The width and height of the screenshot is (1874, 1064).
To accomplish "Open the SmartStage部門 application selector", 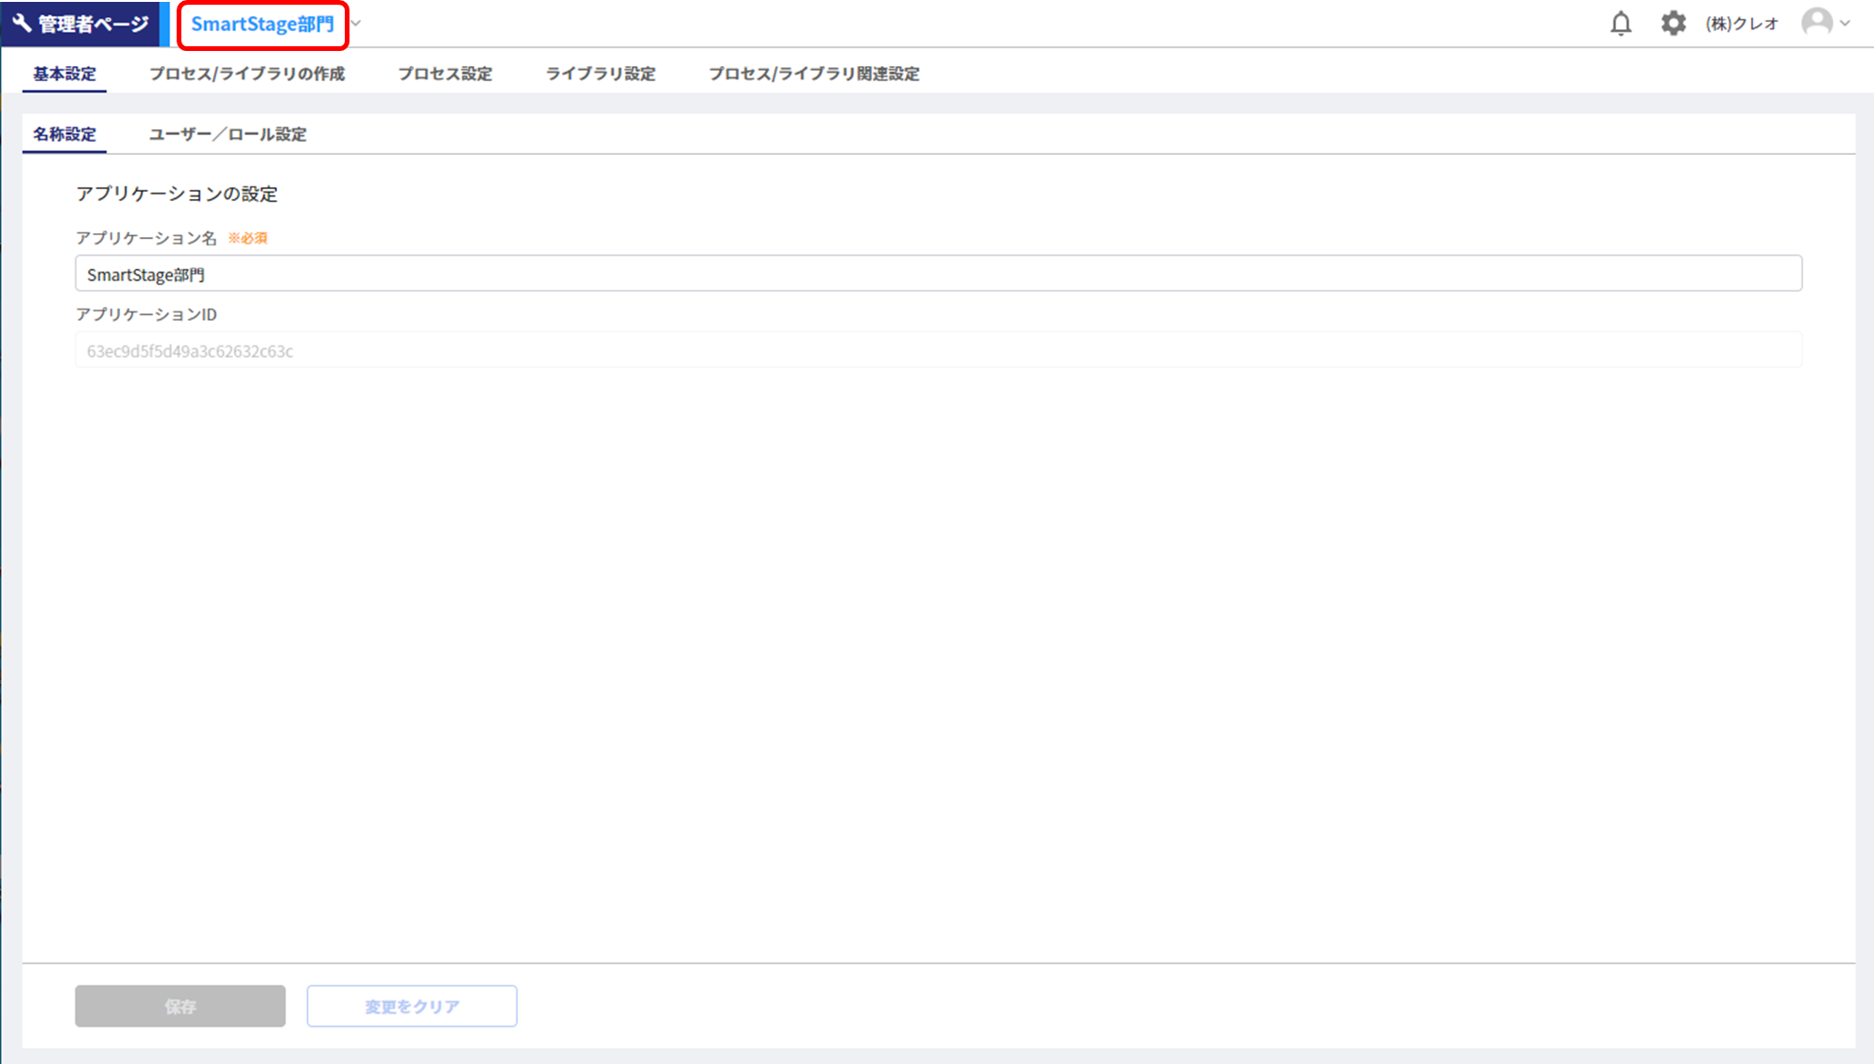I will [262, 25].
